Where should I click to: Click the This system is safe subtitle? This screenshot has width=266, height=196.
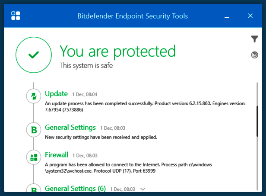coord(86,65)
